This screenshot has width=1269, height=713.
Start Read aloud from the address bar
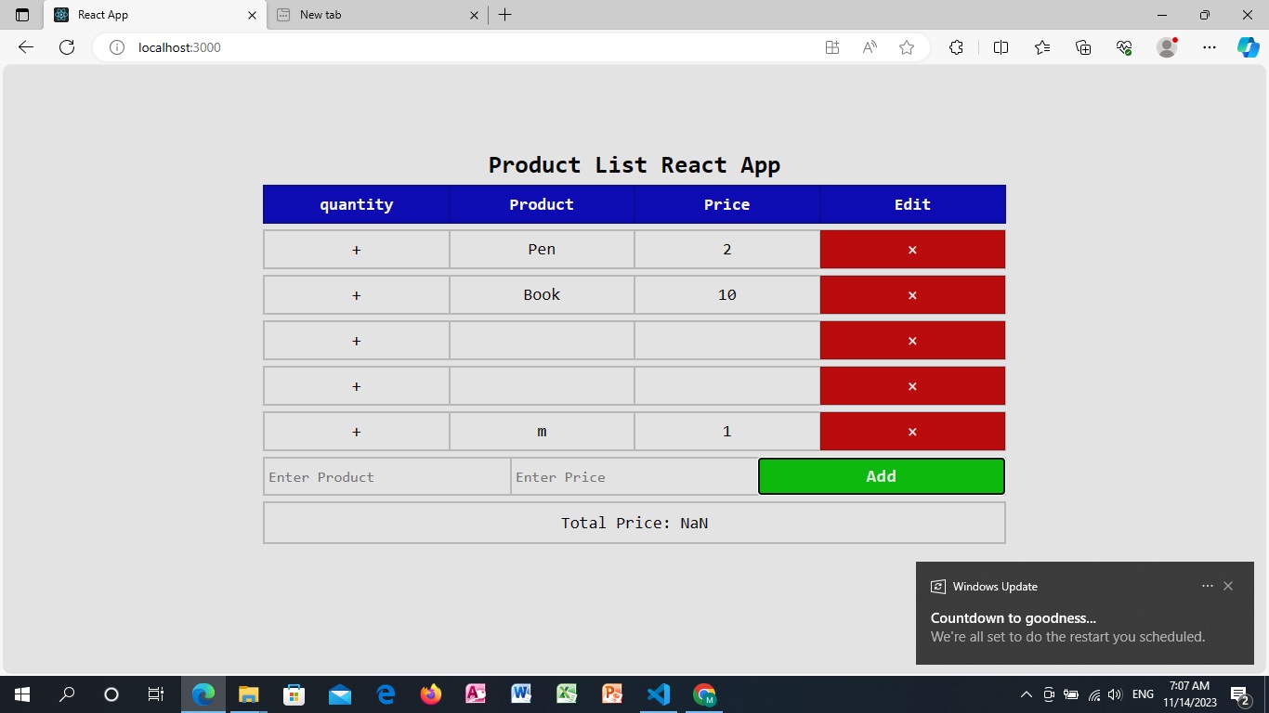(x=870, y=47)
